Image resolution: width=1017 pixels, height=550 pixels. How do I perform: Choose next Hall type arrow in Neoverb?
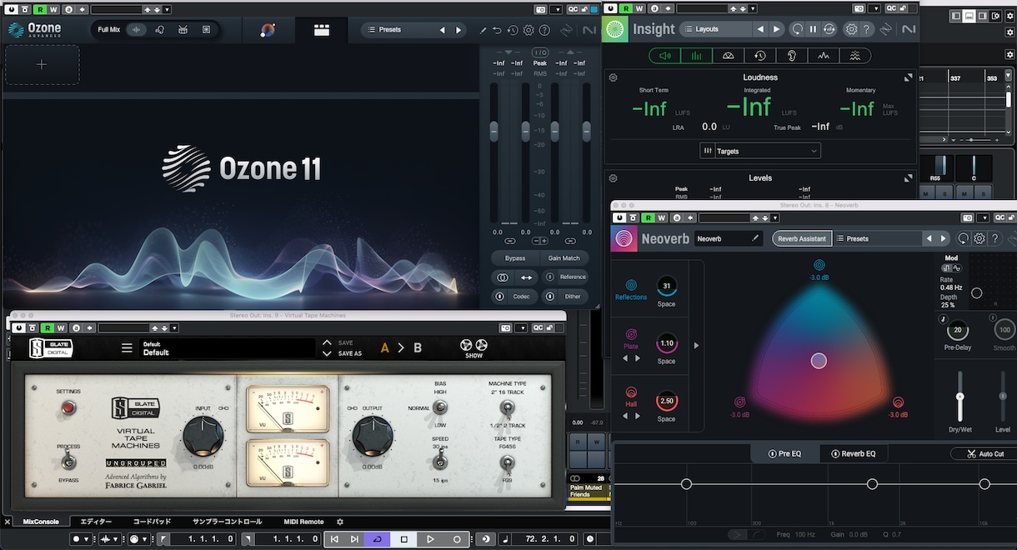point(638,416)
